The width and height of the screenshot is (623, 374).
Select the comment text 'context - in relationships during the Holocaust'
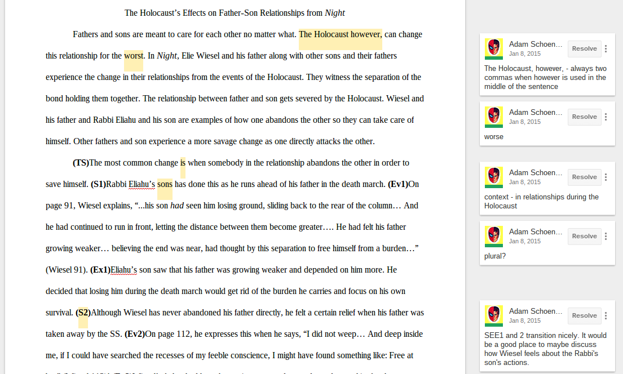point(542,201)
